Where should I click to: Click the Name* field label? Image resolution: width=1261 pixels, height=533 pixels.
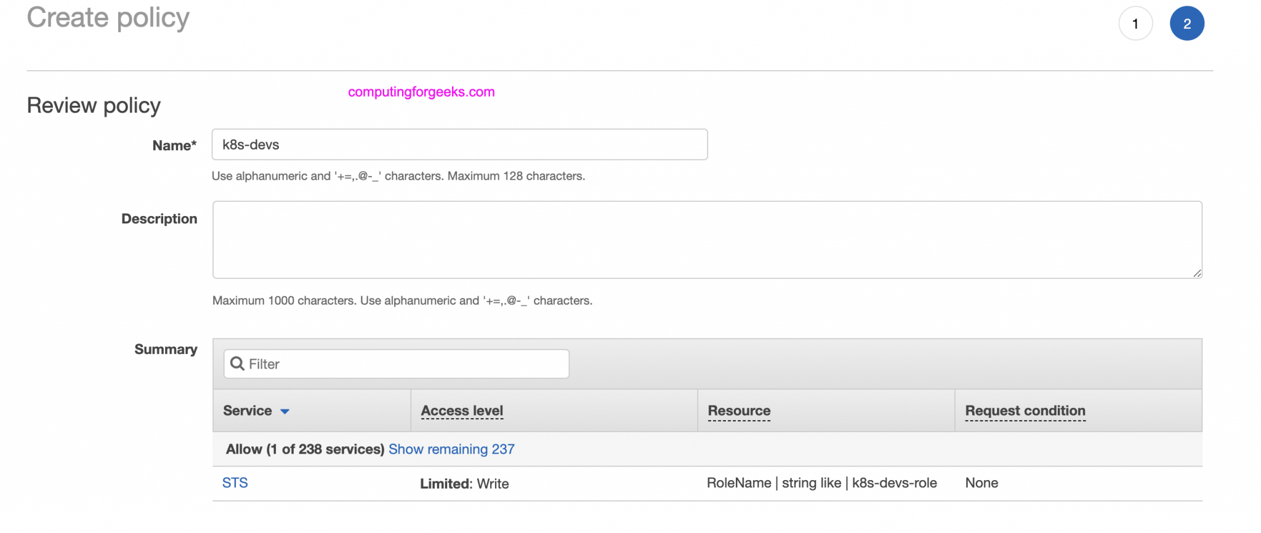(x=174, y=146)
